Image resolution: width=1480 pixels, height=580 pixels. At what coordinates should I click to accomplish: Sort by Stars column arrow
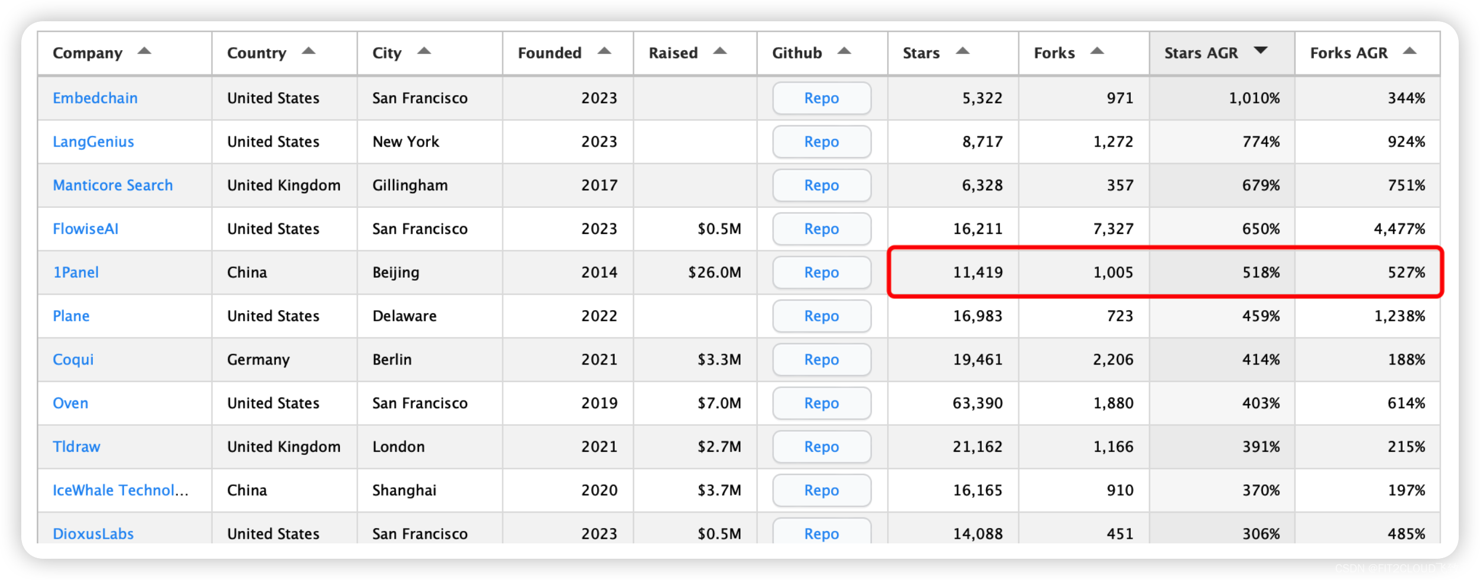coord(962,51)
